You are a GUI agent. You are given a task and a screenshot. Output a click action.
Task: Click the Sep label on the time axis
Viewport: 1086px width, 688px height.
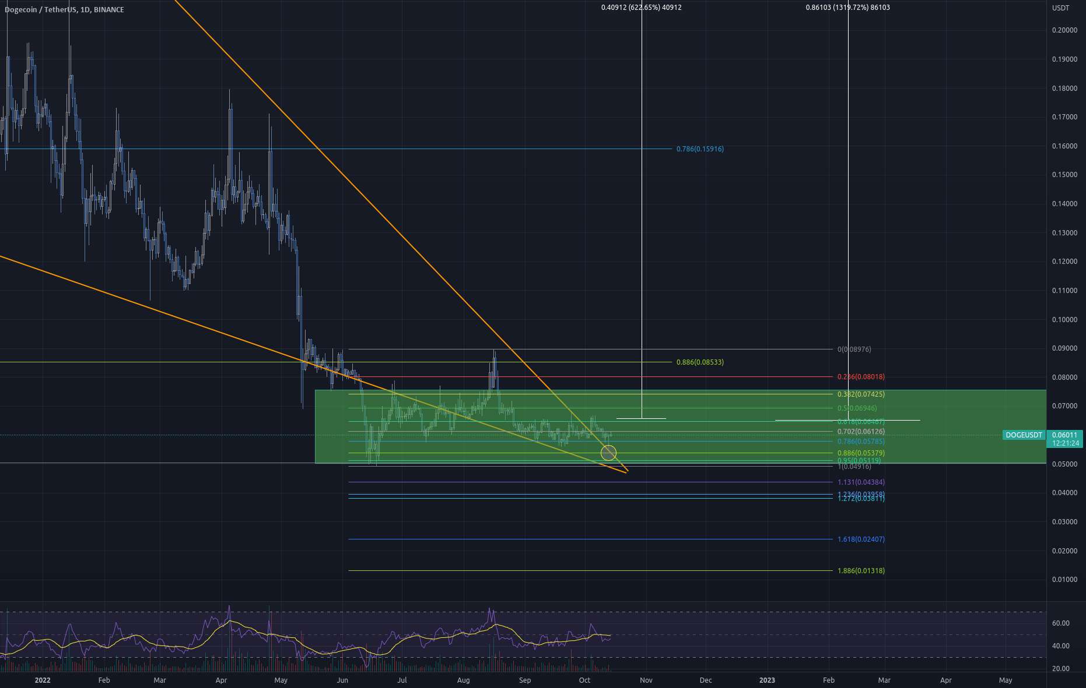tap(525, 680)
